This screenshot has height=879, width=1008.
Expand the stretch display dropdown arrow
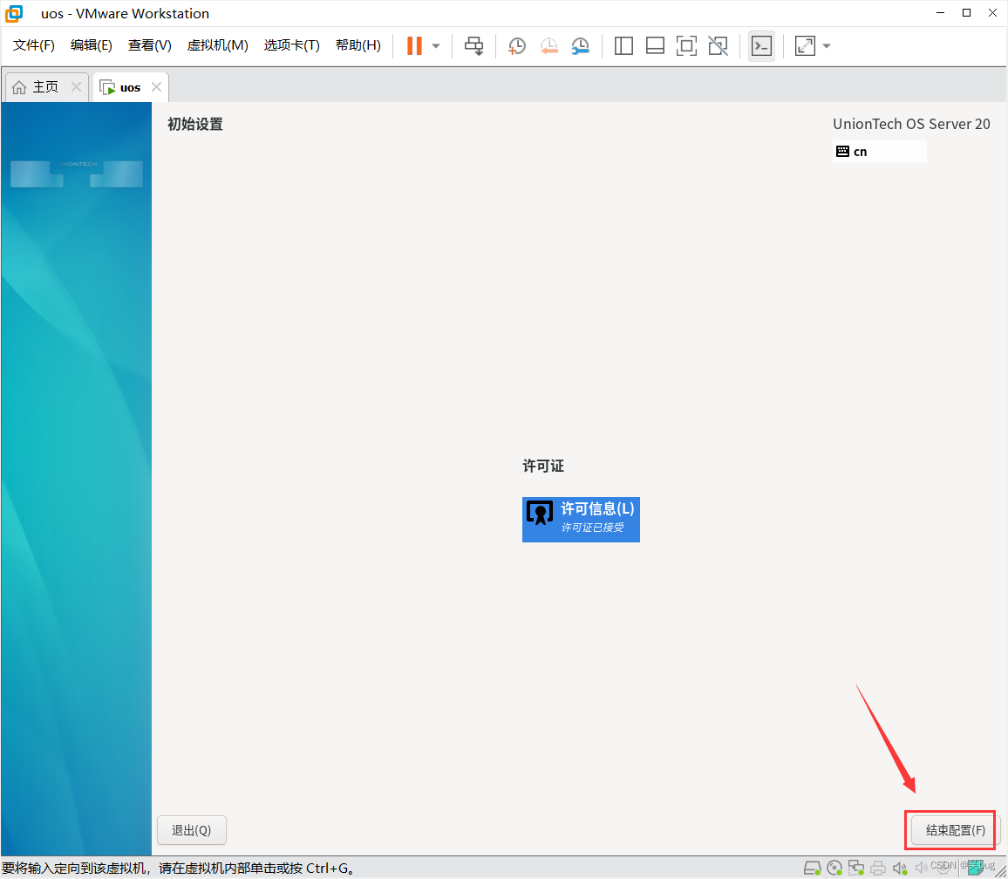tap(827, 45)
